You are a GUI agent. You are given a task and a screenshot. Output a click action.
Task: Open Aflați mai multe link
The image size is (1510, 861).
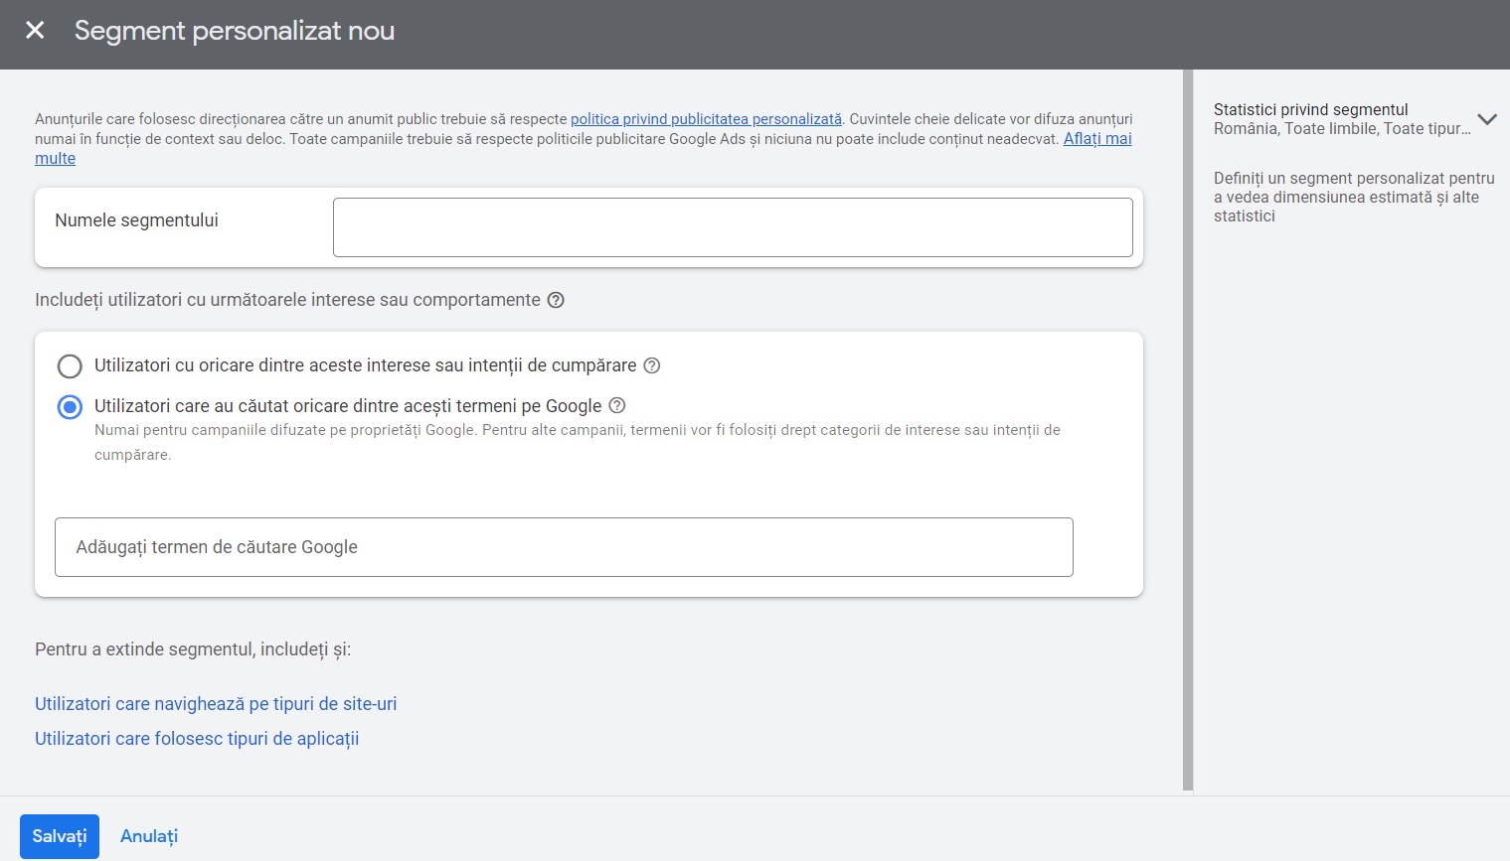pyautogui.click(x=1097, y=139)
